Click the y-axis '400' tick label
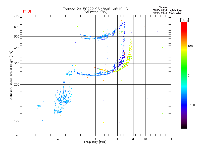Screen dimensions: 201x151 [x=17, y=48]
